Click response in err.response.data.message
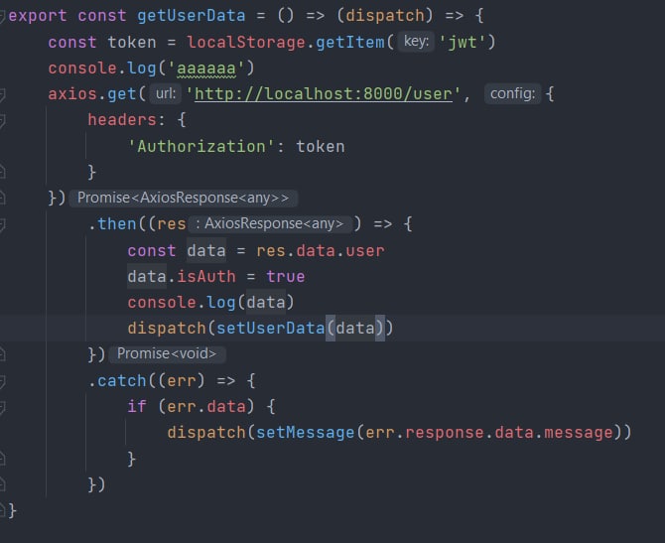This screenshot has height=543, width=665. (x=445, y=433)
